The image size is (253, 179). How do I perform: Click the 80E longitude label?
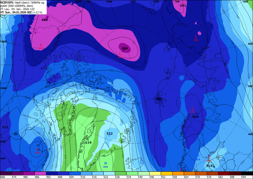pos(250,44)
